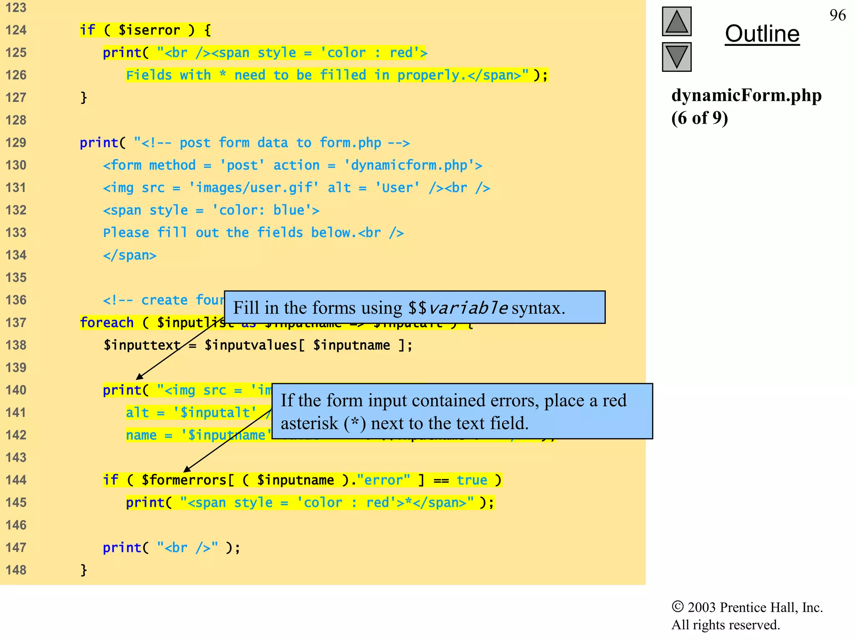Click the closing brace on line 148

tap(83, 570)
